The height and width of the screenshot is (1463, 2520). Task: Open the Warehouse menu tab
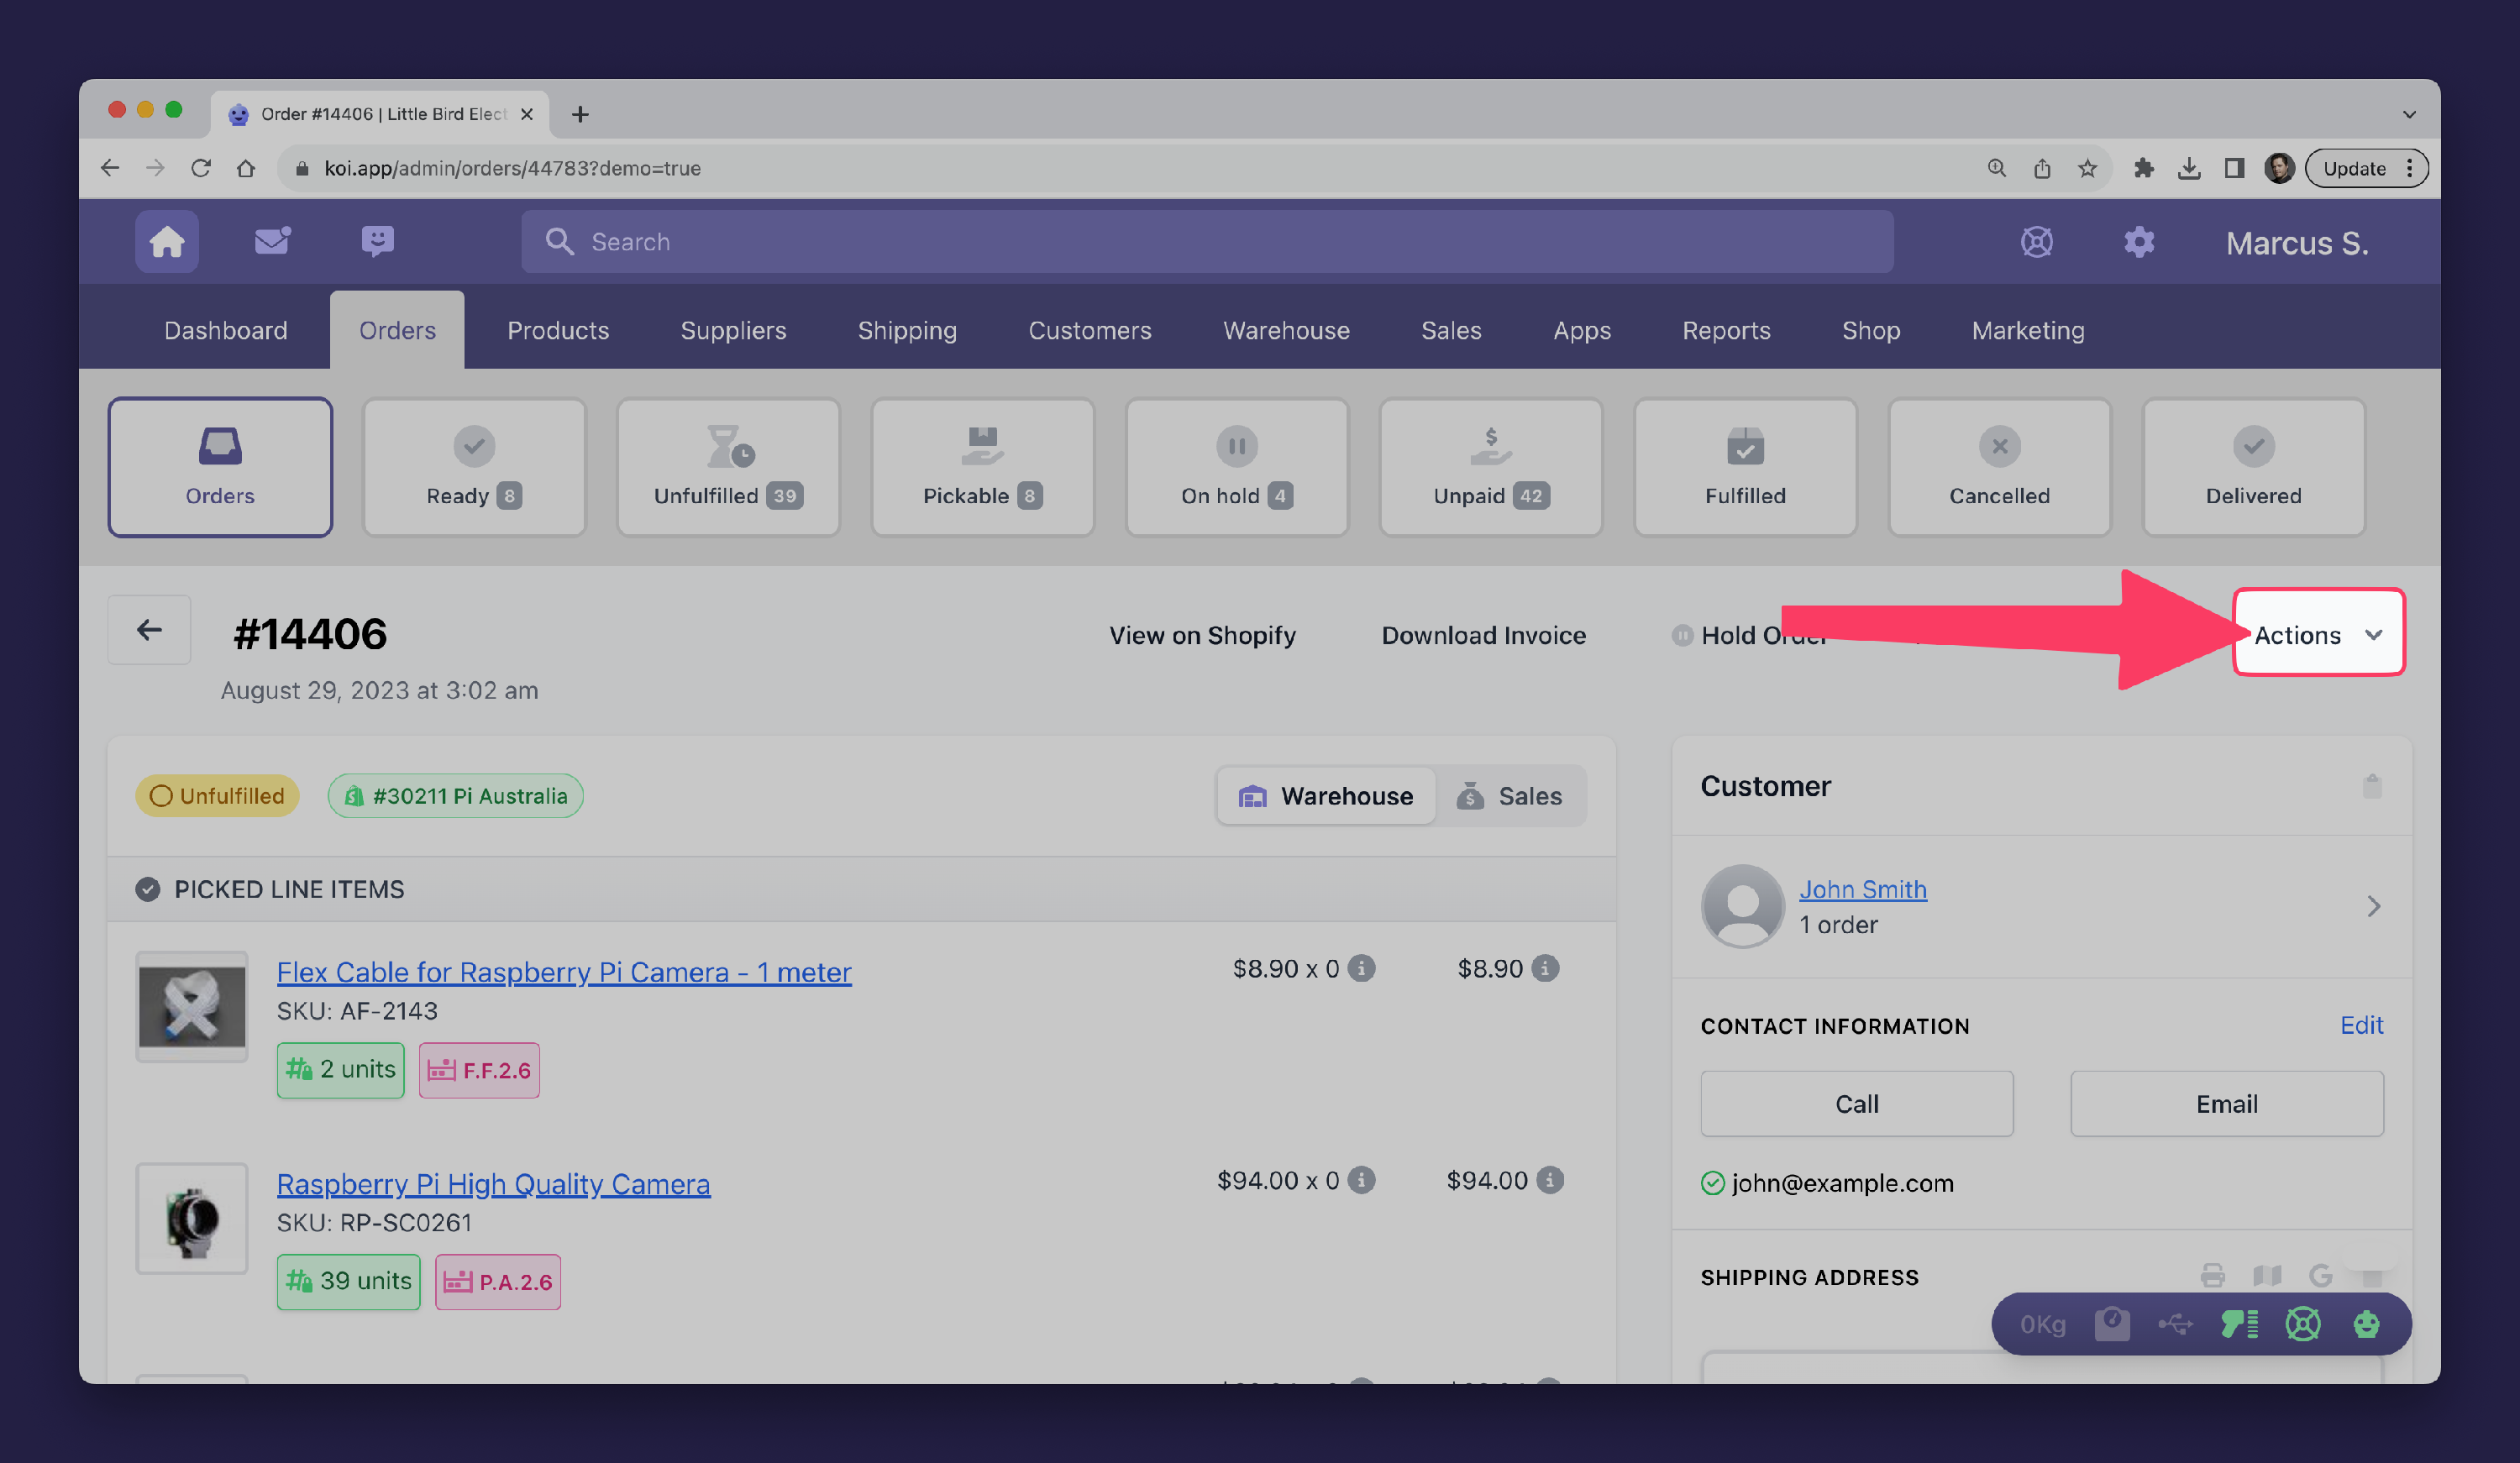click(x=1286, y=330)
